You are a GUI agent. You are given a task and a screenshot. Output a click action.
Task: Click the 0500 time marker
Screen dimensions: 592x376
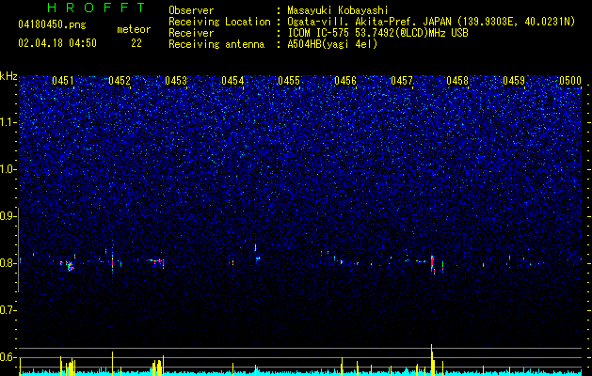[570, 81]
